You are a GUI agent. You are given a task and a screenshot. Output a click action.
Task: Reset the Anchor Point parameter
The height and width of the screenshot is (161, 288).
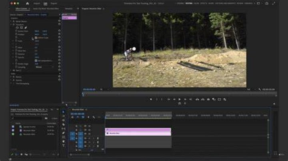[x=60, y=31]
